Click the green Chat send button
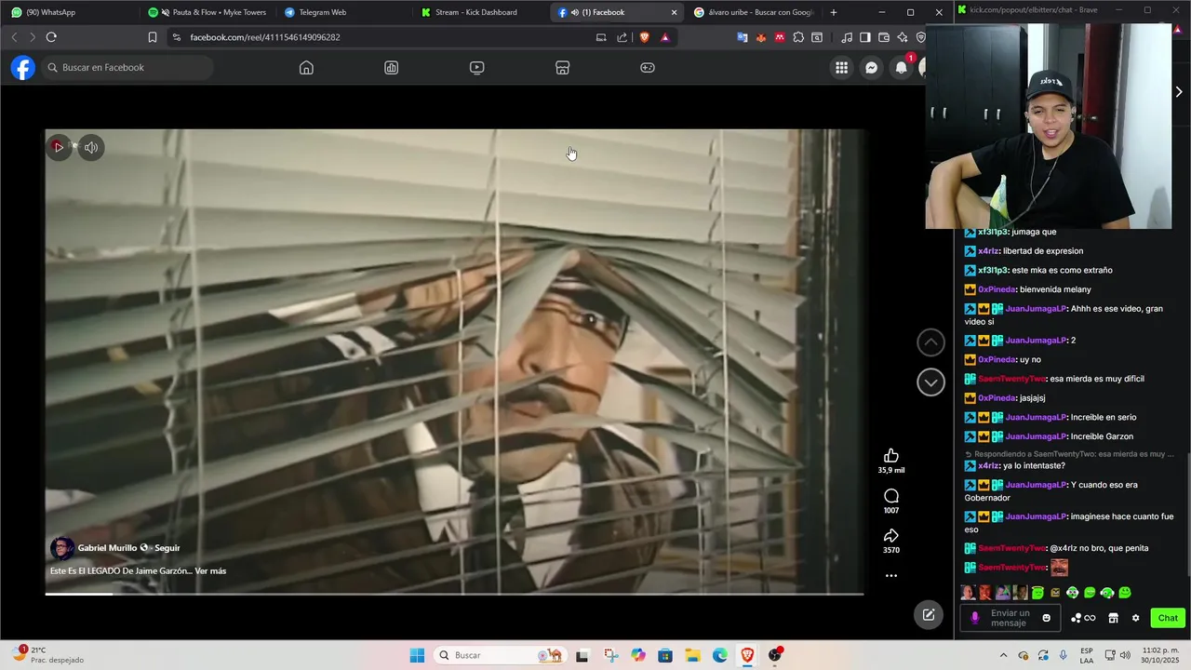This screenshot has width=1191, height=670. tap(1168, 618)
